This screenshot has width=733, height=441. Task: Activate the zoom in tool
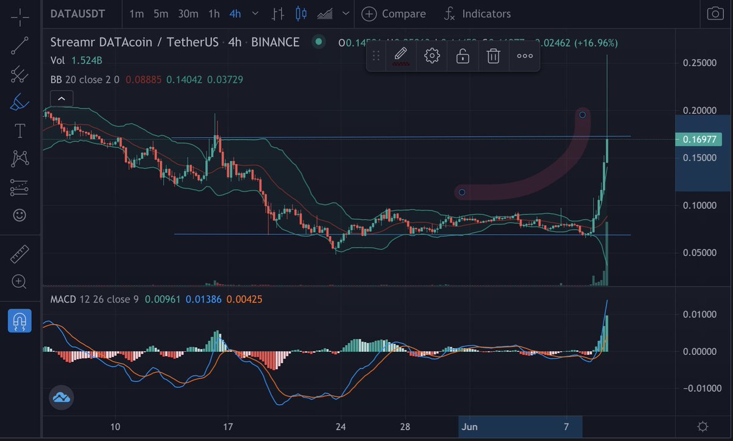click(20, 282)
